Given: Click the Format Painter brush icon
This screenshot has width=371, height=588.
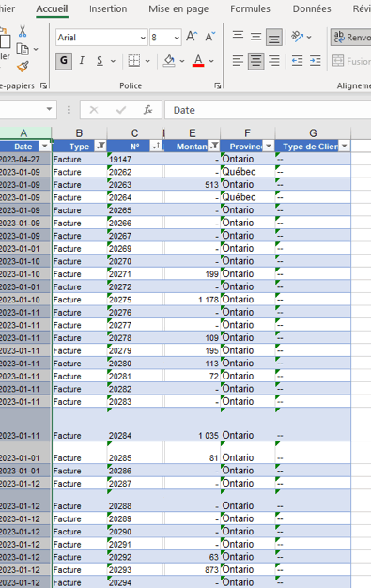Looking at the screenshot, I should pyautogui.click(x=23, y=67).
